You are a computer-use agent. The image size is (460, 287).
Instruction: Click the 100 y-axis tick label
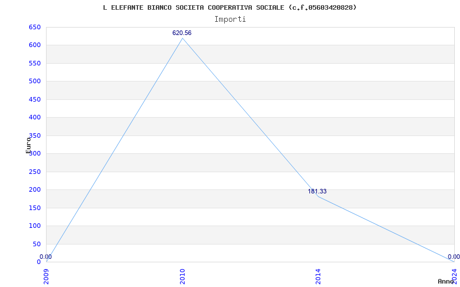(34, 226)
